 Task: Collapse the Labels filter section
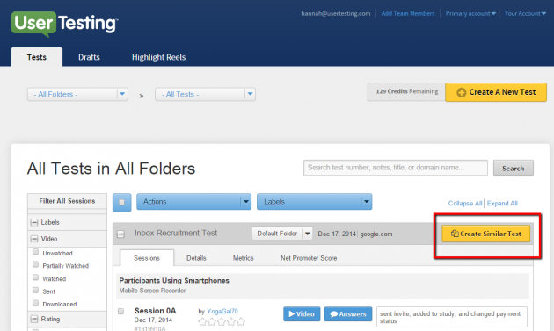34,223
